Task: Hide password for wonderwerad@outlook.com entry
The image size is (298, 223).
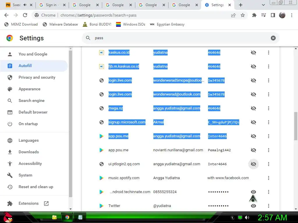Action: tap(253, 94)
